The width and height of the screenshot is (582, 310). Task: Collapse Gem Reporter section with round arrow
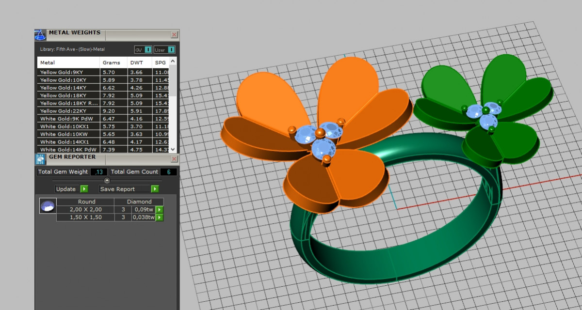click(107, 181)
